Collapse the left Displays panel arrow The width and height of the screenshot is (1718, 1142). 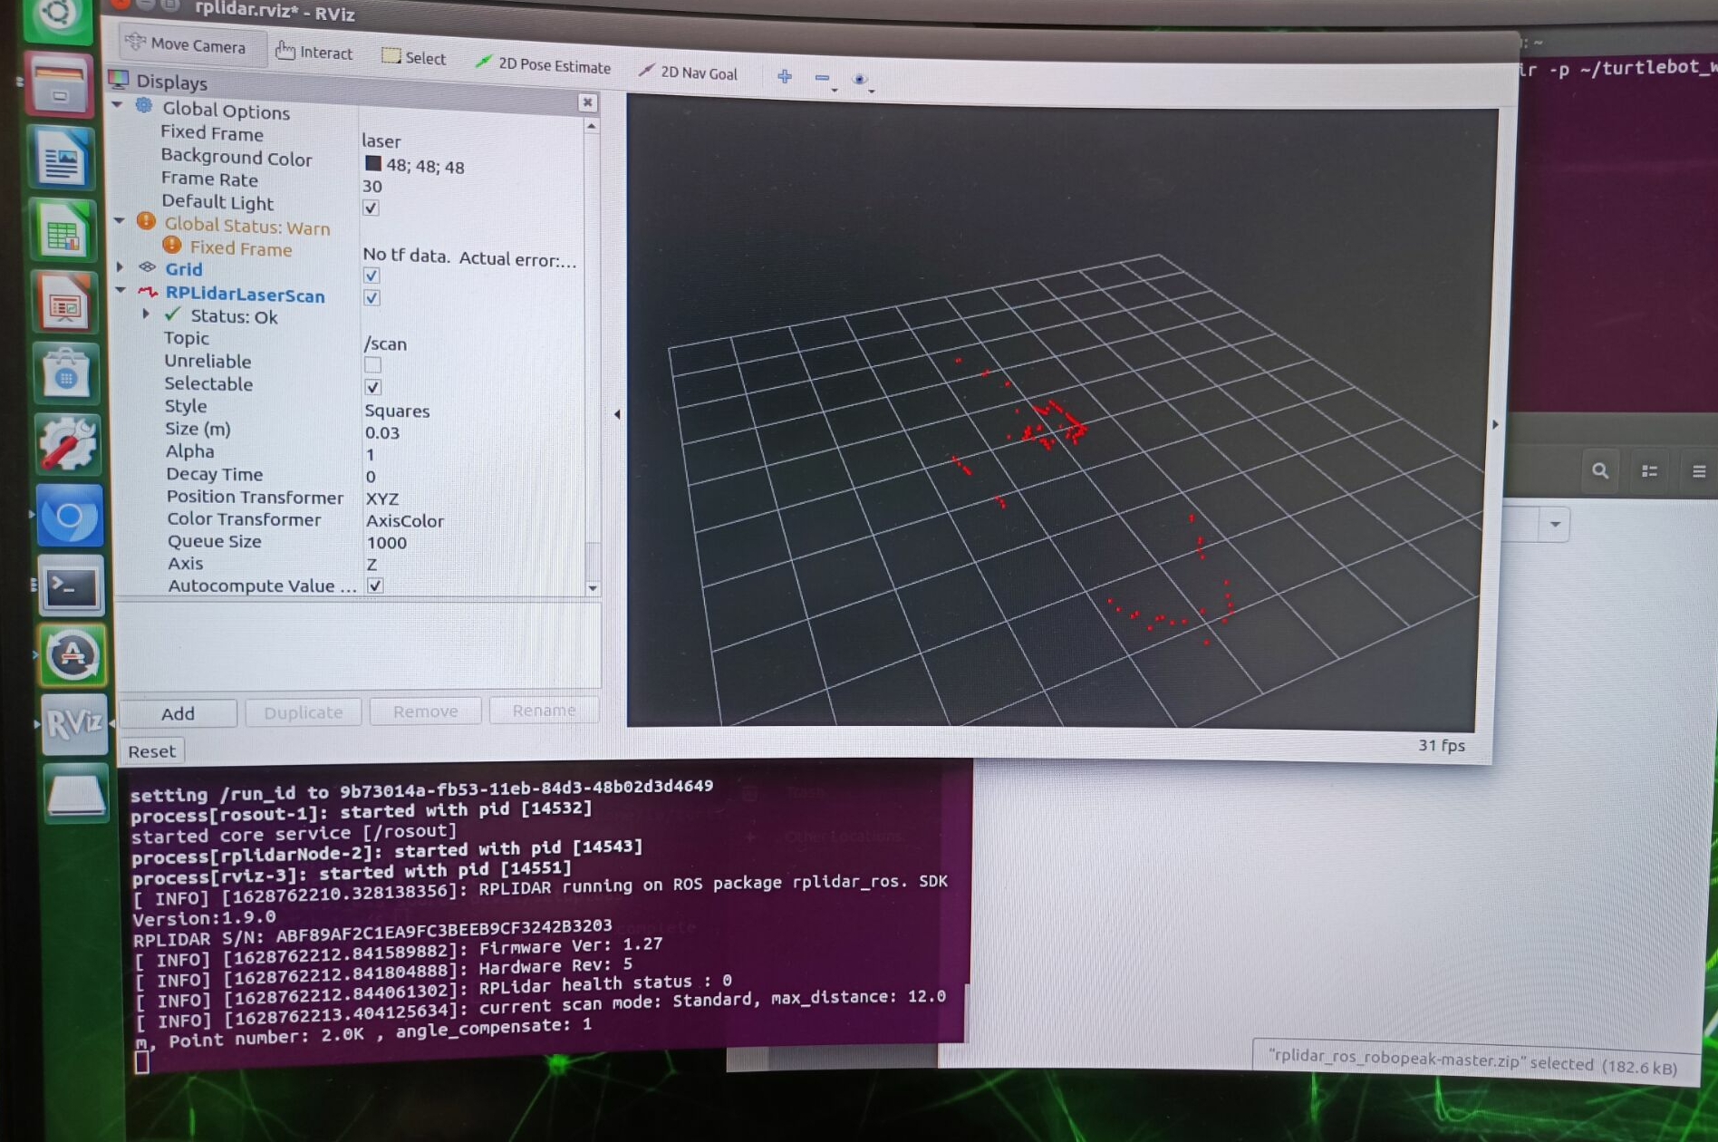[x=617, y=414]
